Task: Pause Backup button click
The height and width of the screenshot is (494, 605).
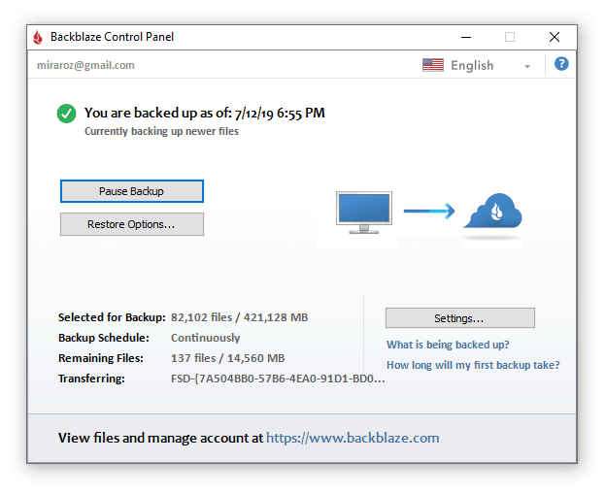Action: [132, 191]
